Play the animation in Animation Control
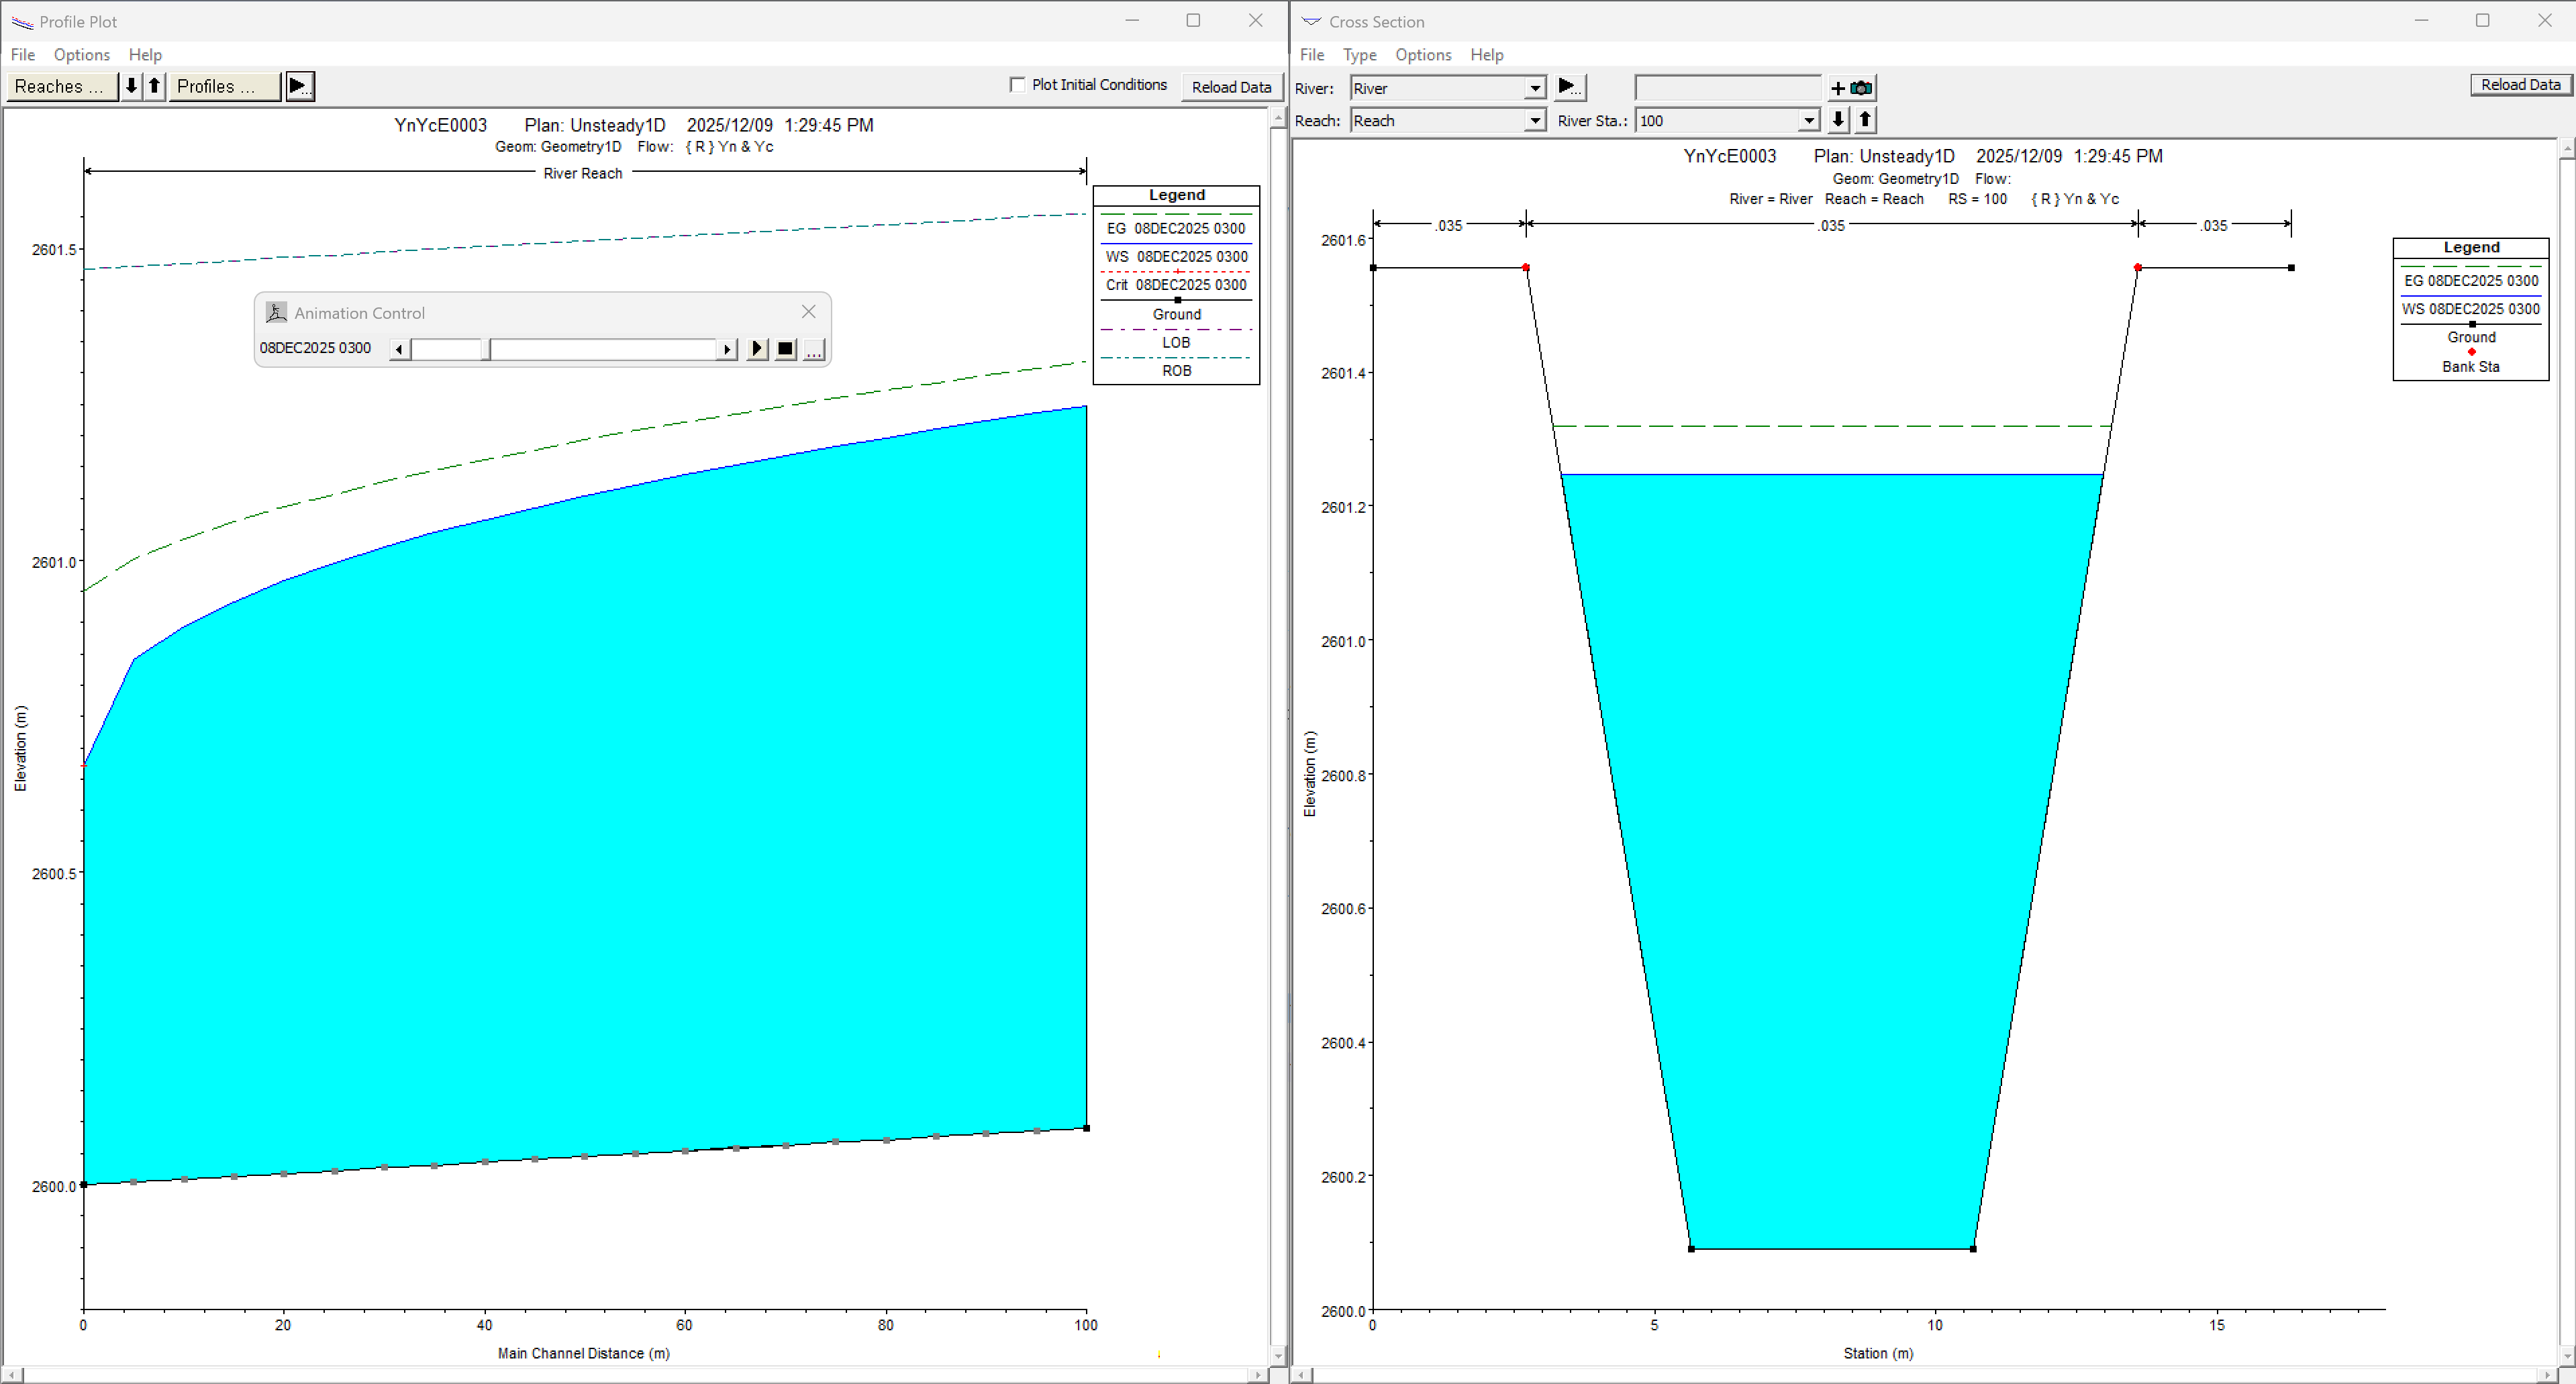 tap(757, 349)
